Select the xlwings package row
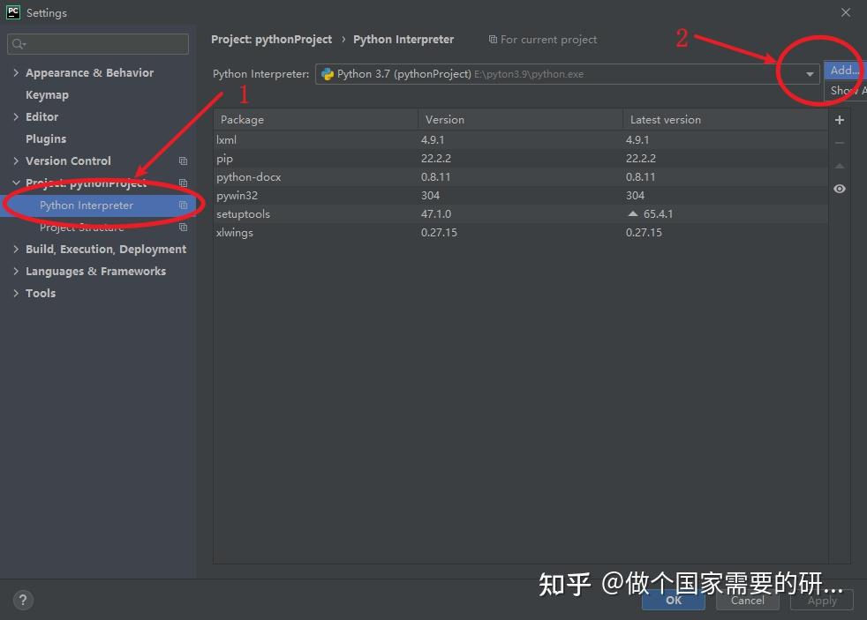The image size is (867, 620). (520, 233)
